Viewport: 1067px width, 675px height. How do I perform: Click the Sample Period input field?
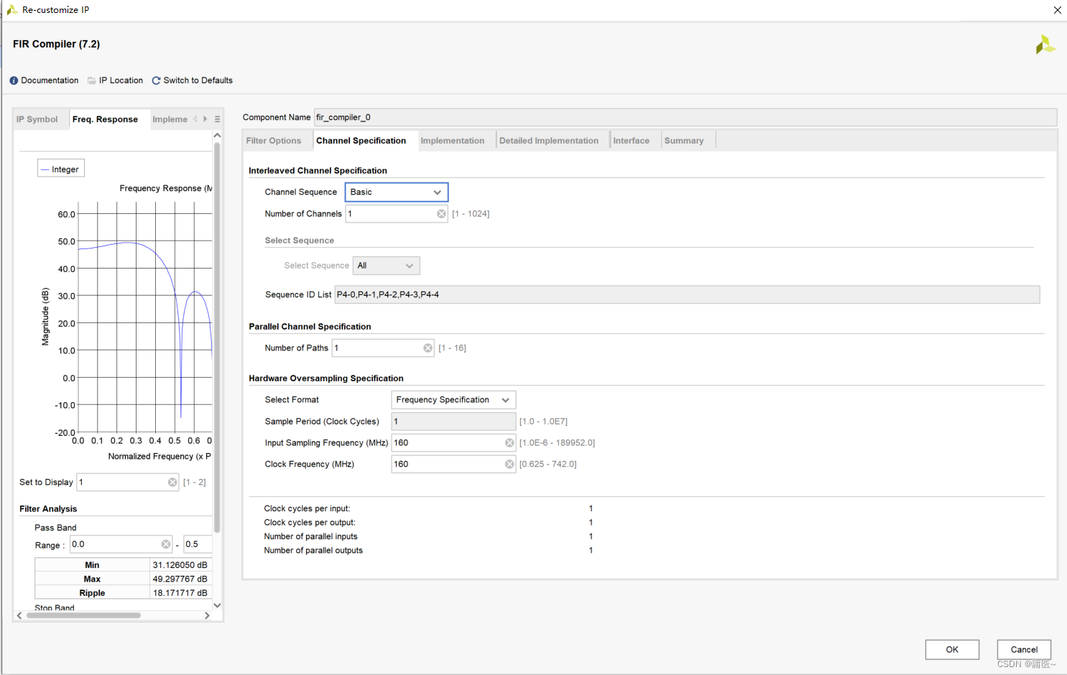click(x=453, y=422)
